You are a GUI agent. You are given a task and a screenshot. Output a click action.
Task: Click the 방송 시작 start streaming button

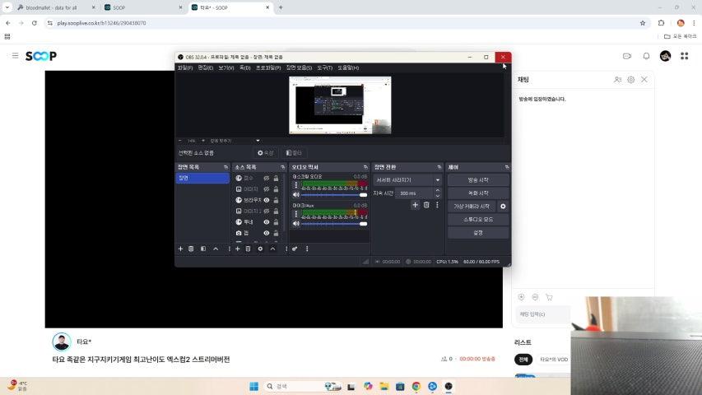pyautogui.click(x=478, y=180)
